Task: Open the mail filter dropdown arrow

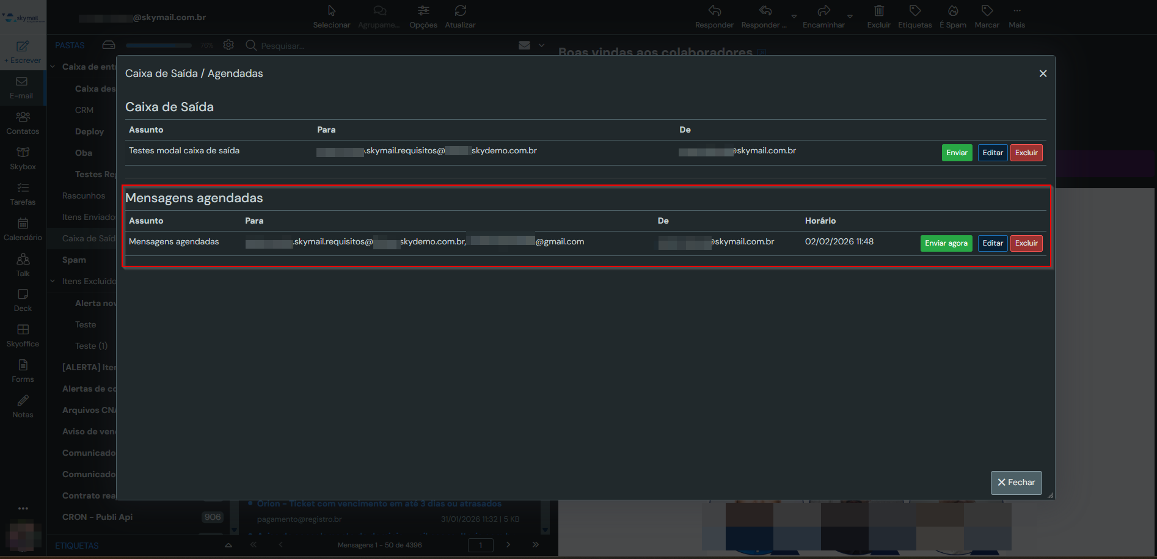Action: point(541,45)
